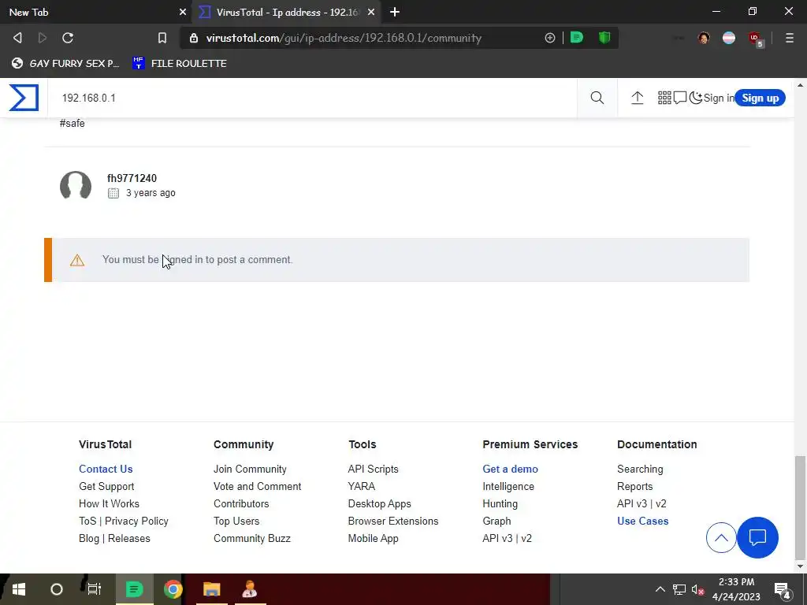The width and height of the screenshot is (807, 605).
Task: Open the fh9771240 username profile
Action: [132, 178]
